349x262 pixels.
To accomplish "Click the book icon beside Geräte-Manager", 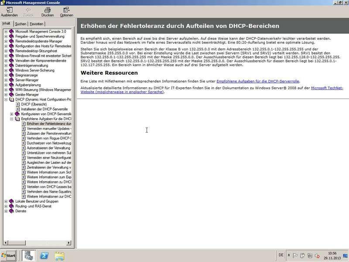I will 12,95.
